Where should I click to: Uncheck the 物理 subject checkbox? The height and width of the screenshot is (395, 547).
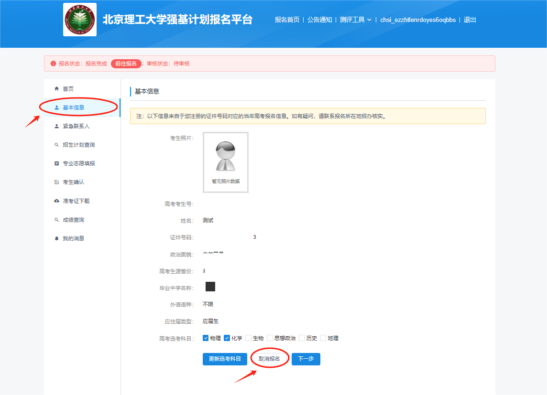(x=206, y=338)
